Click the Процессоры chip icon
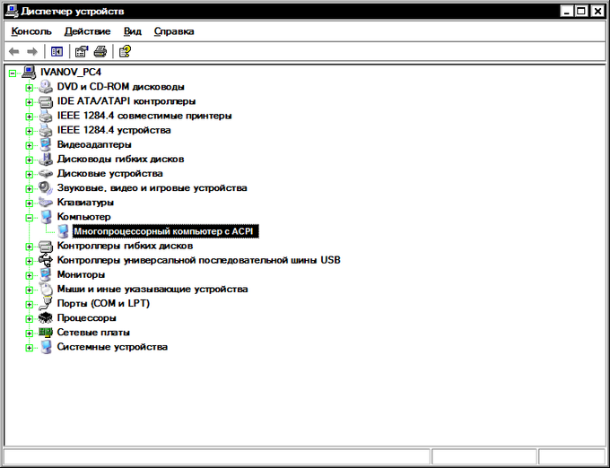610x468 pixels. pyautogui.click(x=46, y=318)
